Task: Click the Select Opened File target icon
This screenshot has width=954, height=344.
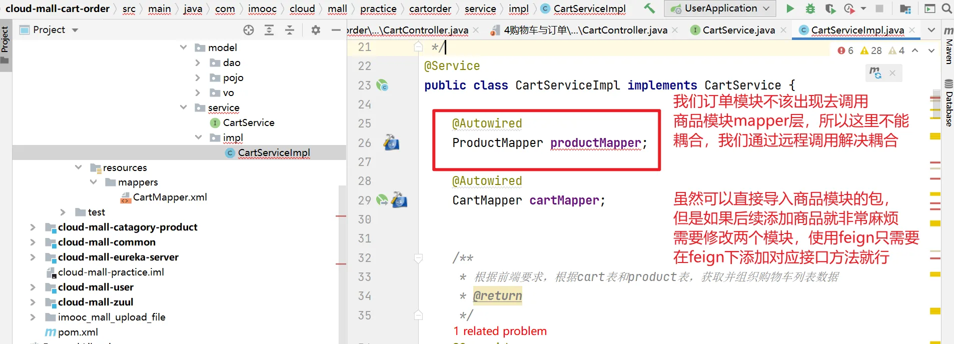Action: click(x=249, y=30)
